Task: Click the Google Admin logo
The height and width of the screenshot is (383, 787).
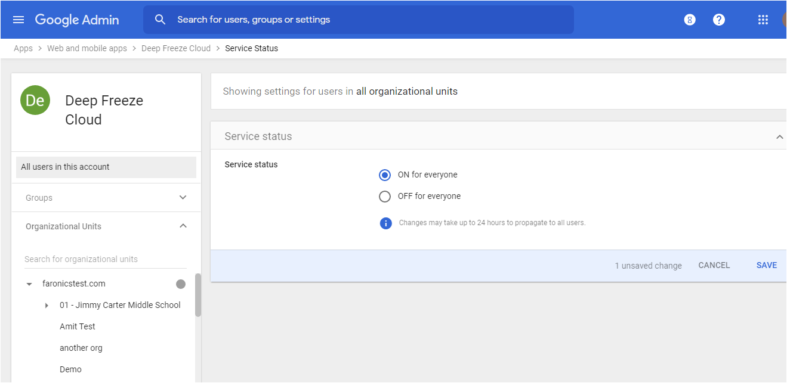Action: (x=77, y=20)
